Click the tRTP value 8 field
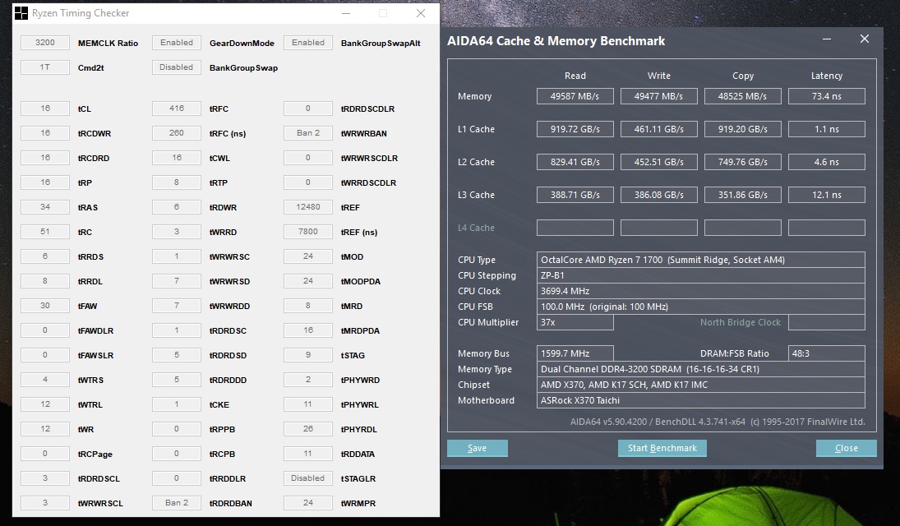The image size is (900, 526). [177, 182]
